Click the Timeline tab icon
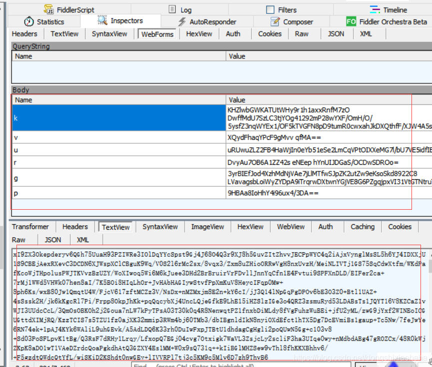 [x=374, y=9]
